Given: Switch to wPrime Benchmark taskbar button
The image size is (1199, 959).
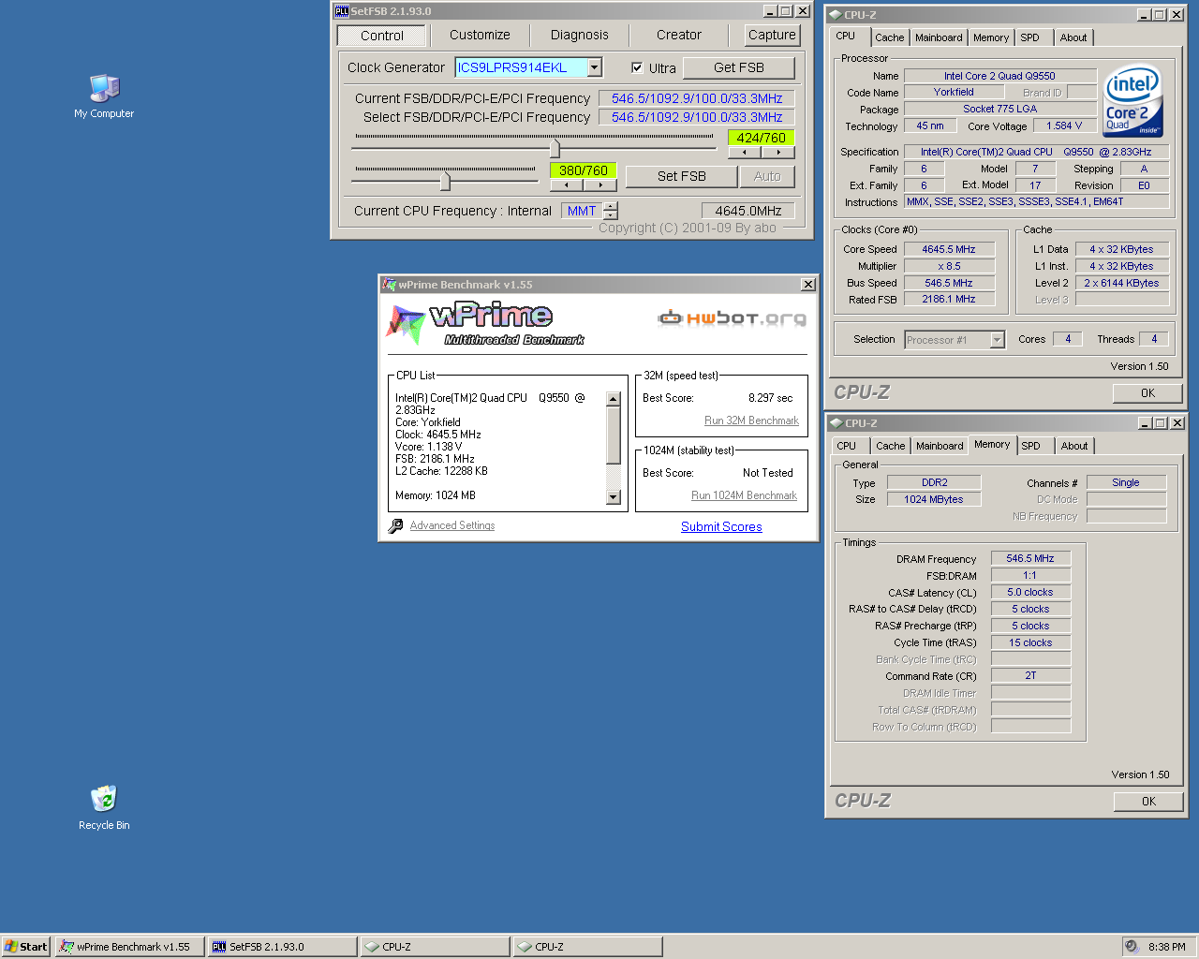Looking at the screenshot, I should [x=129, y=947].
